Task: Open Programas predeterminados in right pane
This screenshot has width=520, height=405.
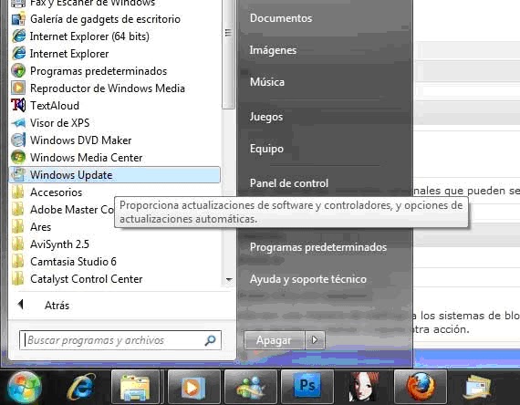Action: click(x=318, y=247)
